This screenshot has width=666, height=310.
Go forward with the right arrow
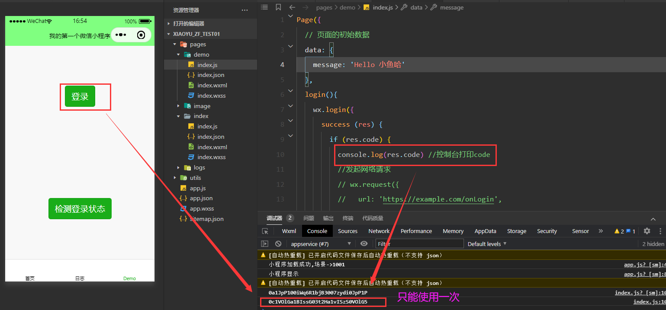(x=306, y=7)
